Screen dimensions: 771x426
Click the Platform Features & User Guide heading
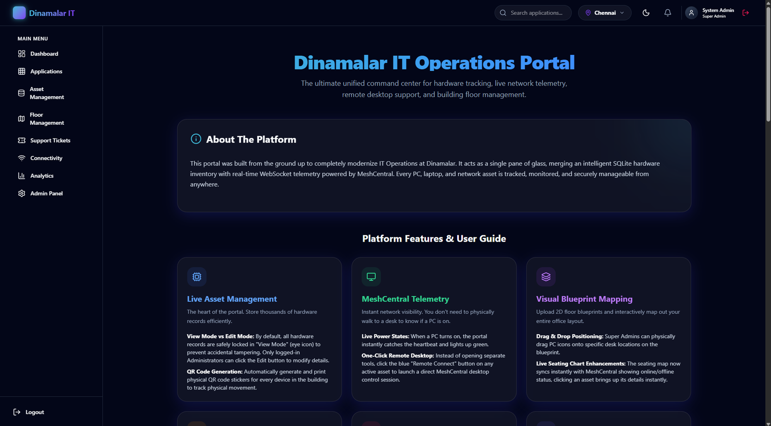click(434, 239)
